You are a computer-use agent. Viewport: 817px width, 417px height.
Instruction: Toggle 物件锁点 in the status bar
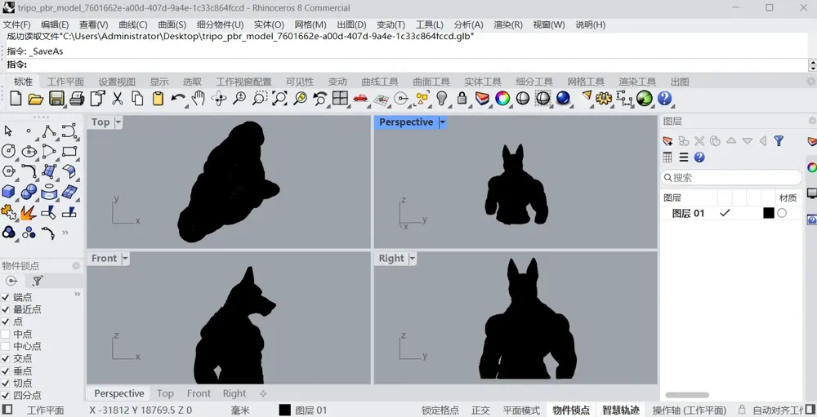571,410
